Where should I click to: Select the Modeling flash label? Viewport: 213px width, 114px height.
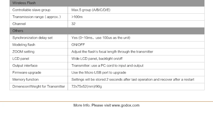point(24,45)
